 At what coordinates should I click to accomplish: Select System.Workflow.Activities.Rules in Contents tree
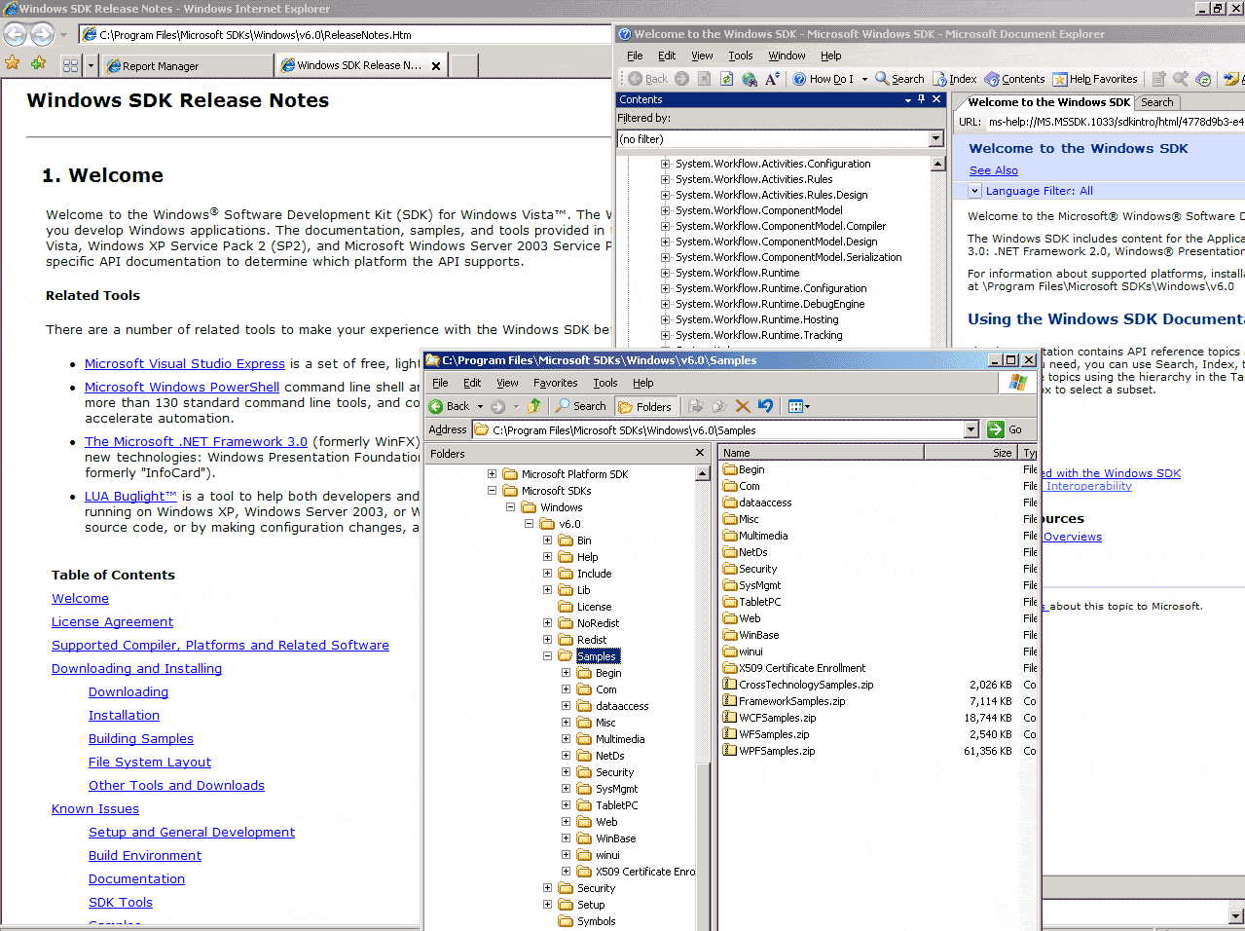pyautogui.click(x=753, y=179)
